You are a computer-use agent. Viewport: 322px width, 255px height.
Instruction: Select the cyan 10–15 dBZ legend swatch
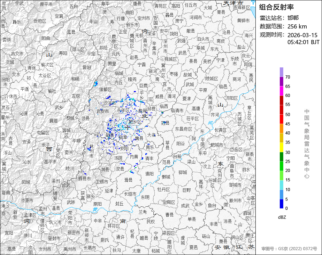point(281,185)
